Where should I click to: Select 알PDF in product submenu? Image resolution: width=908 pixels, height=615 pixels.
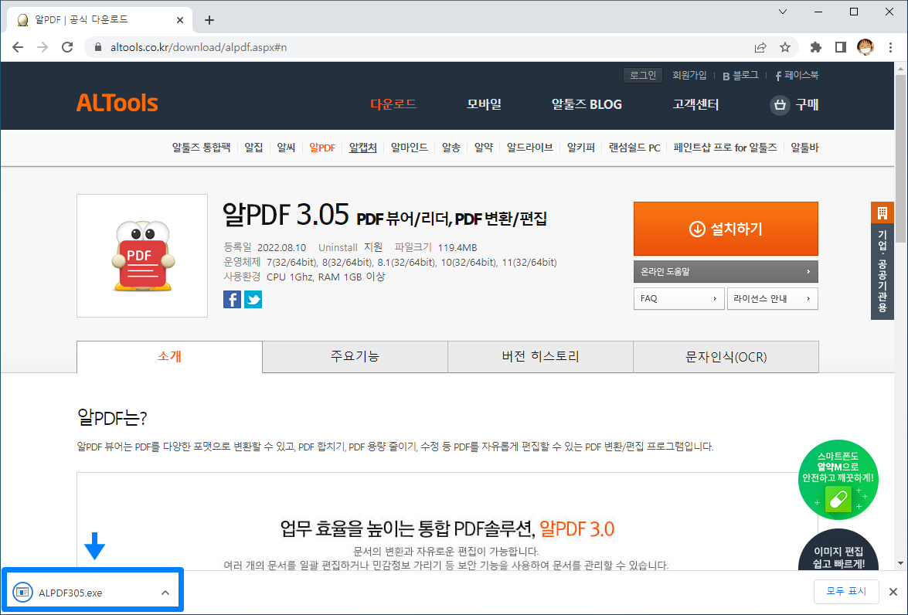tap(322, 148)
